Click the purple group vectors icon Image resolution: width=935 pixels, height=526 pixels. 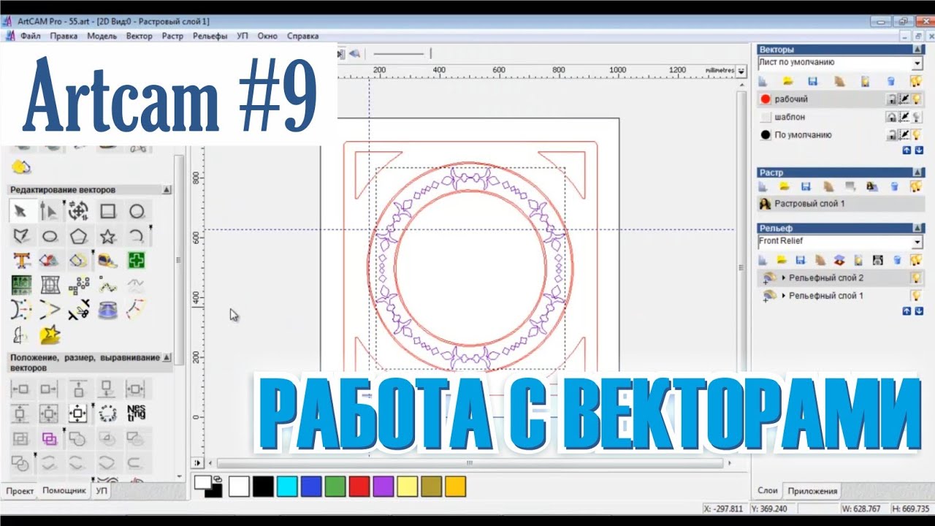[x=50, y=438]
